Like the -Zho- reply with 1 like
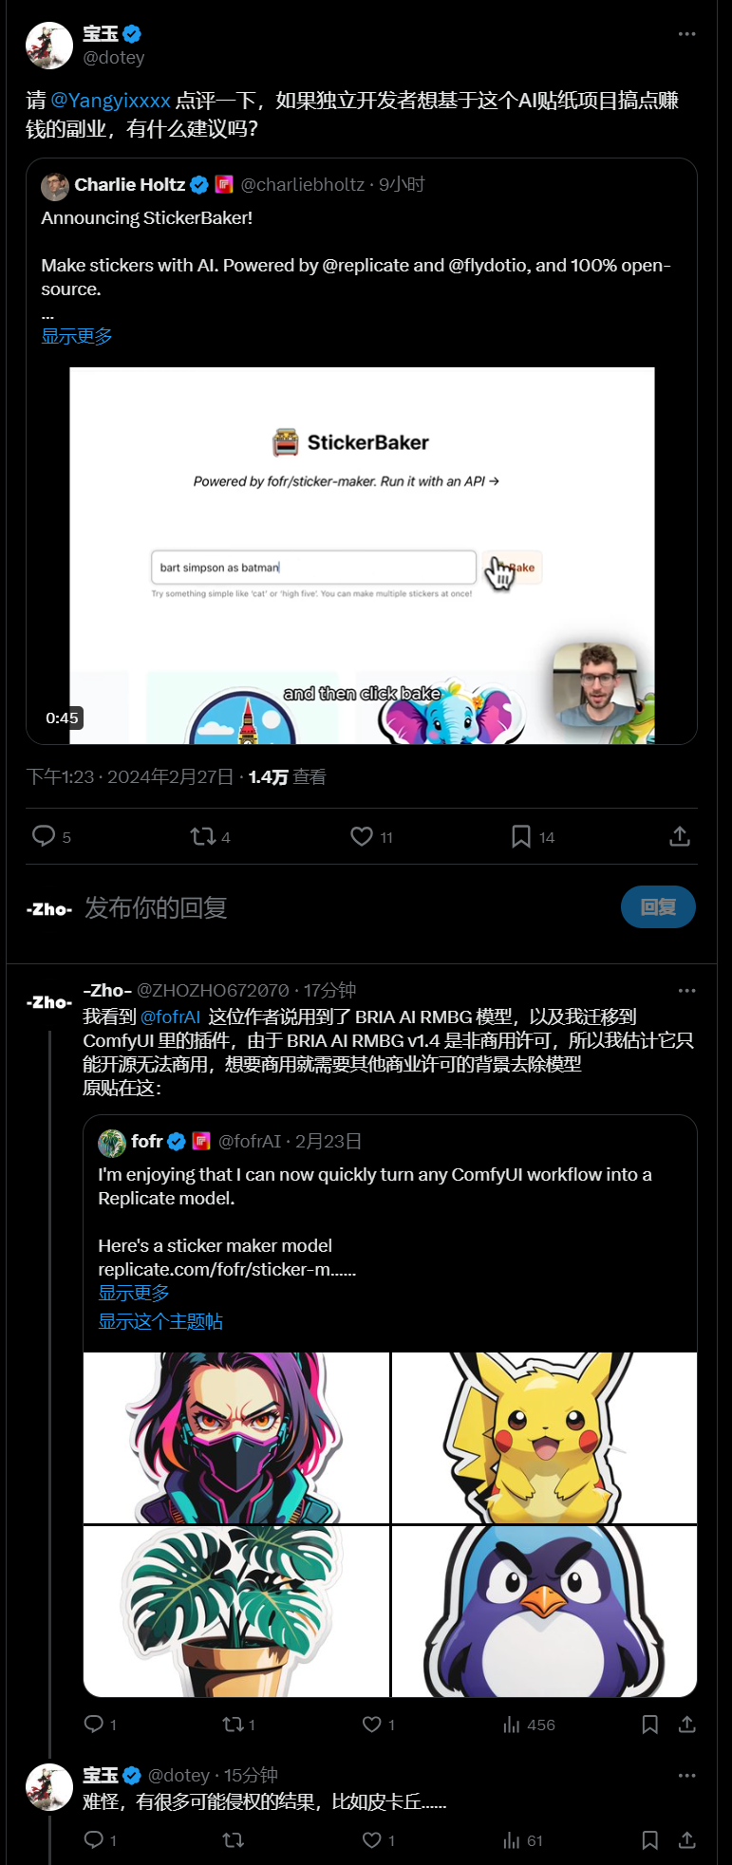 372,1725
